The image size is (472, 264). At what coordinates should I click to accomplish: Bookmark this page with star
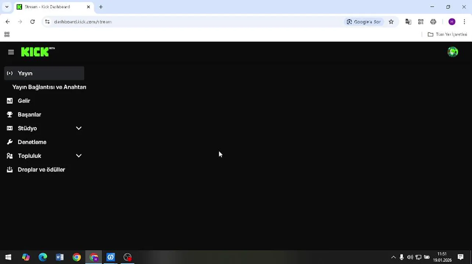(391, 22)
